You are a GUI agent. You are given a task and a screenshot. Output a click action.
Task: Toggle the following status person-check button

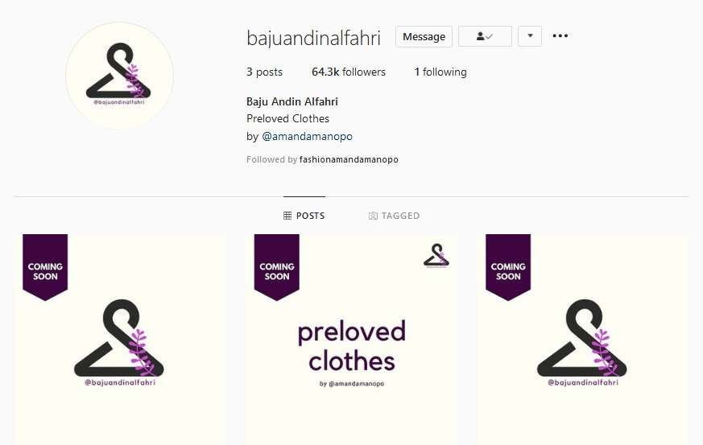[485, 36]
